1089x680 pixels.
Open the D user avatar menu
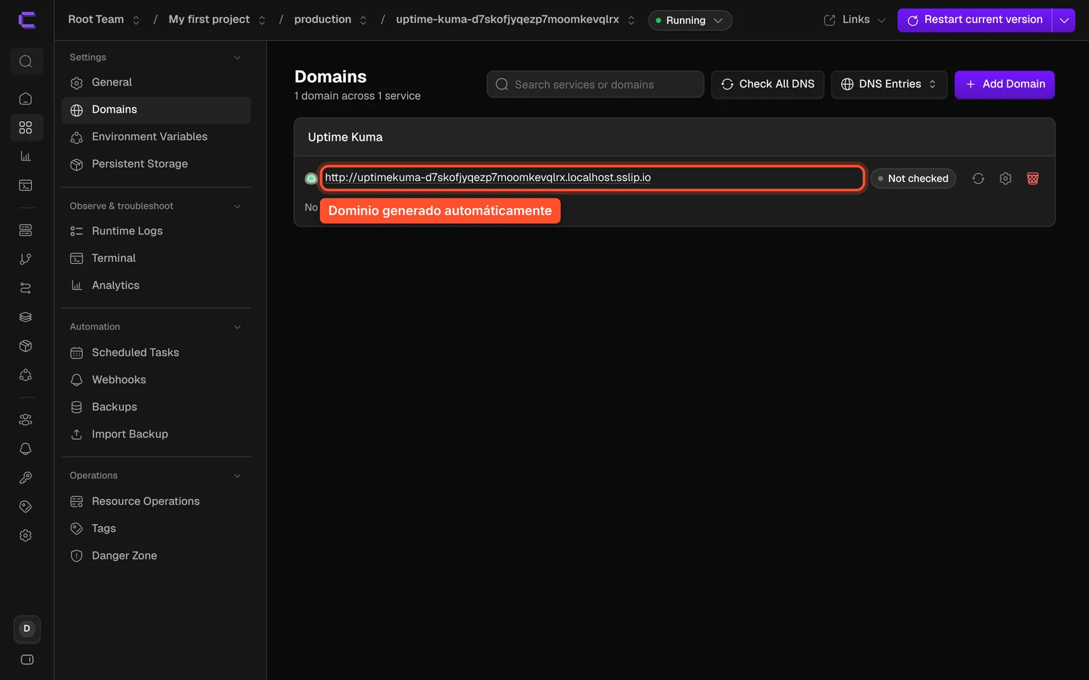coord(27,629)
